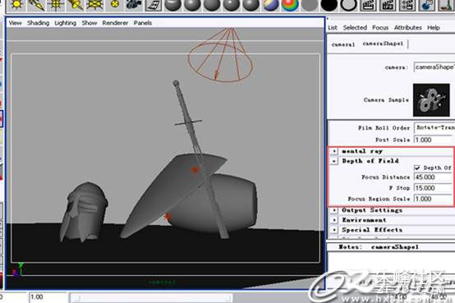This screenshot has width=455, height=303.
Task: Expand the Special Effects section
Action: point(334,230)
